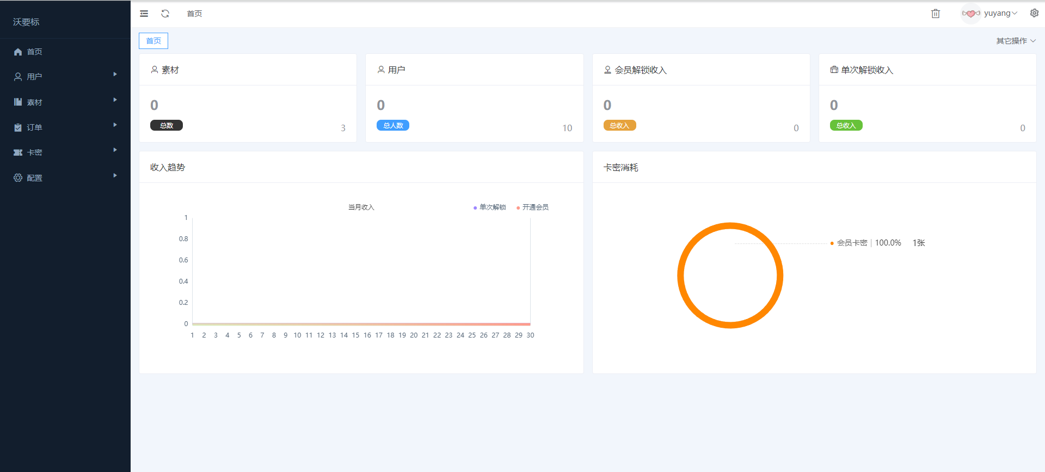
Task: Click the black 总数 badge
Action: click(167, 125)
